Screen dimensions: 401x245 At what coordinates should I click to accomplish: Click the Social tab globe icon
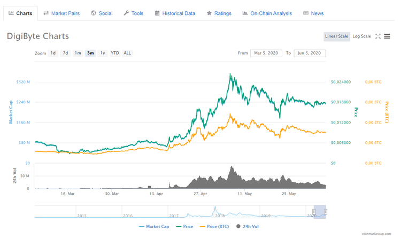tap(94, 13)
